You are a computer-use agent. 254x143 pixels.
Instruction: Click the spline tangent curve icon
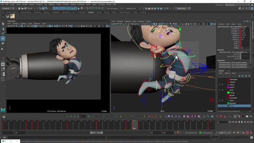[149, 116]
